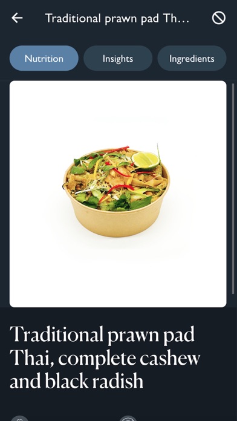The height and width of the screenshot is (421, 237).
Task: Show the Ingredients tab
Action: (192, 58)
